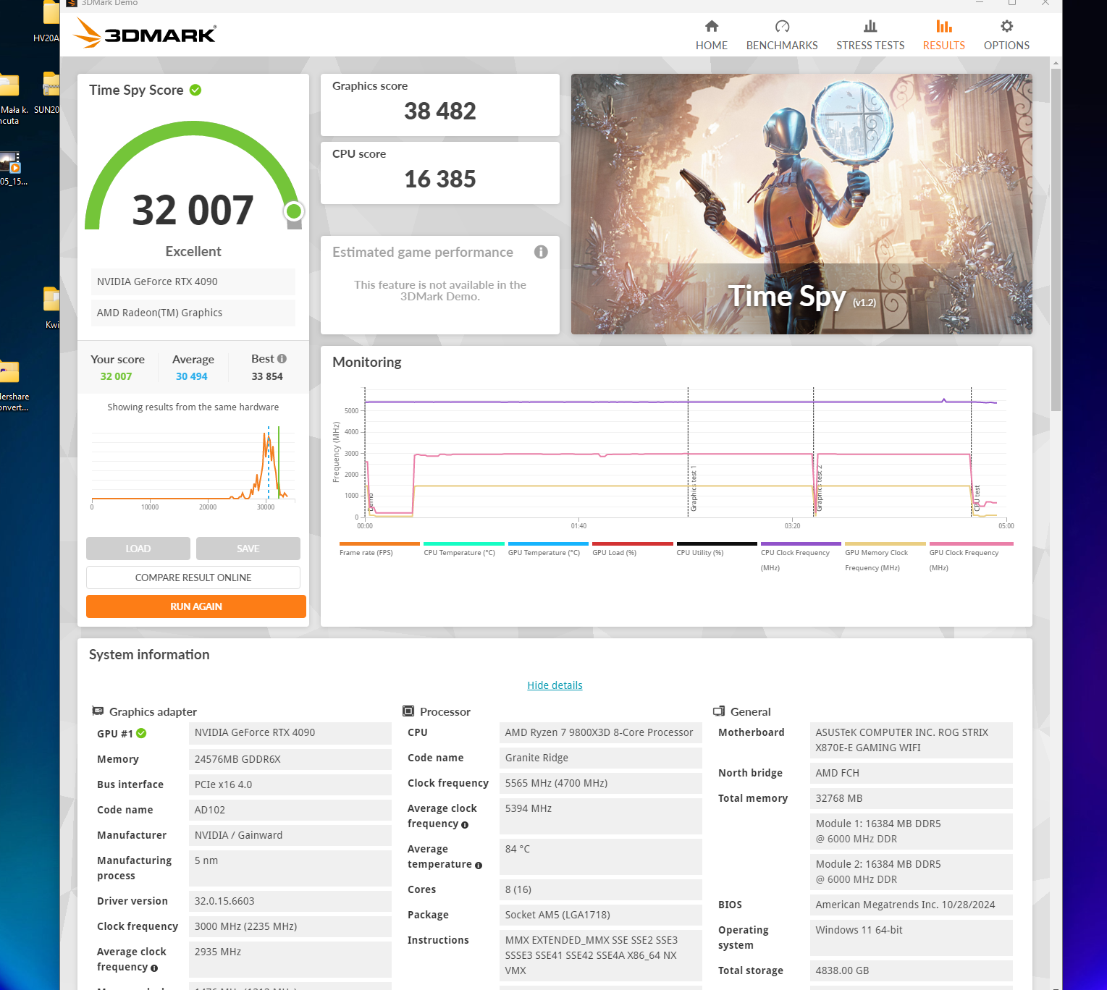Collapse system info with Hide details

555,685
